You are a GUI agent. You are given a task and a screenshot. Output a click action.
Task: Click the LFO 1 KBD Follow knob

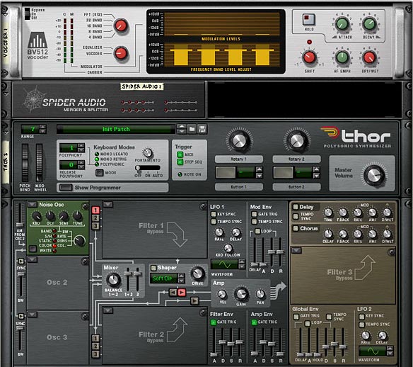[x=228, y=248]
